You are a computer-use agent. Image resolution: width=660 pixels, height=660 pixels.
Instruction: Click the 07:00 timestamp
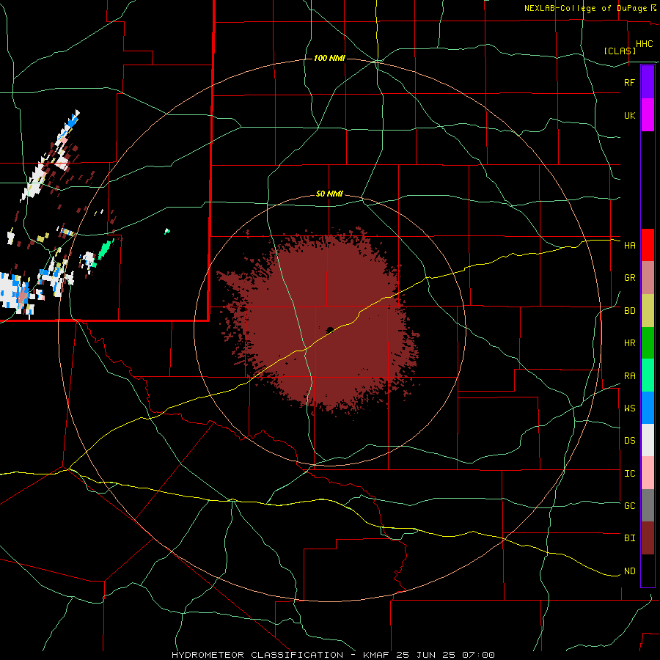click(x=478, y=655)
